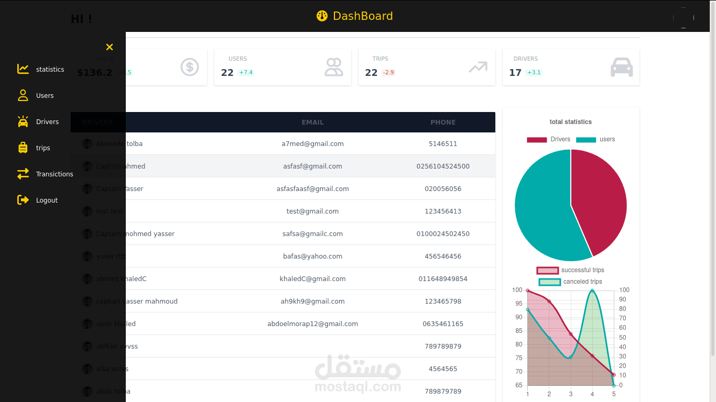Click the statistics chart icon in sidebar
The height and width of the screenshot is (402, 716).
[x=23, y=69]
